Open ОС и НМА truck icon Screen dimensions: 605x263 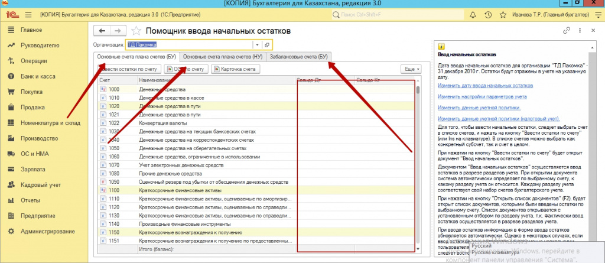click(11, 154)
